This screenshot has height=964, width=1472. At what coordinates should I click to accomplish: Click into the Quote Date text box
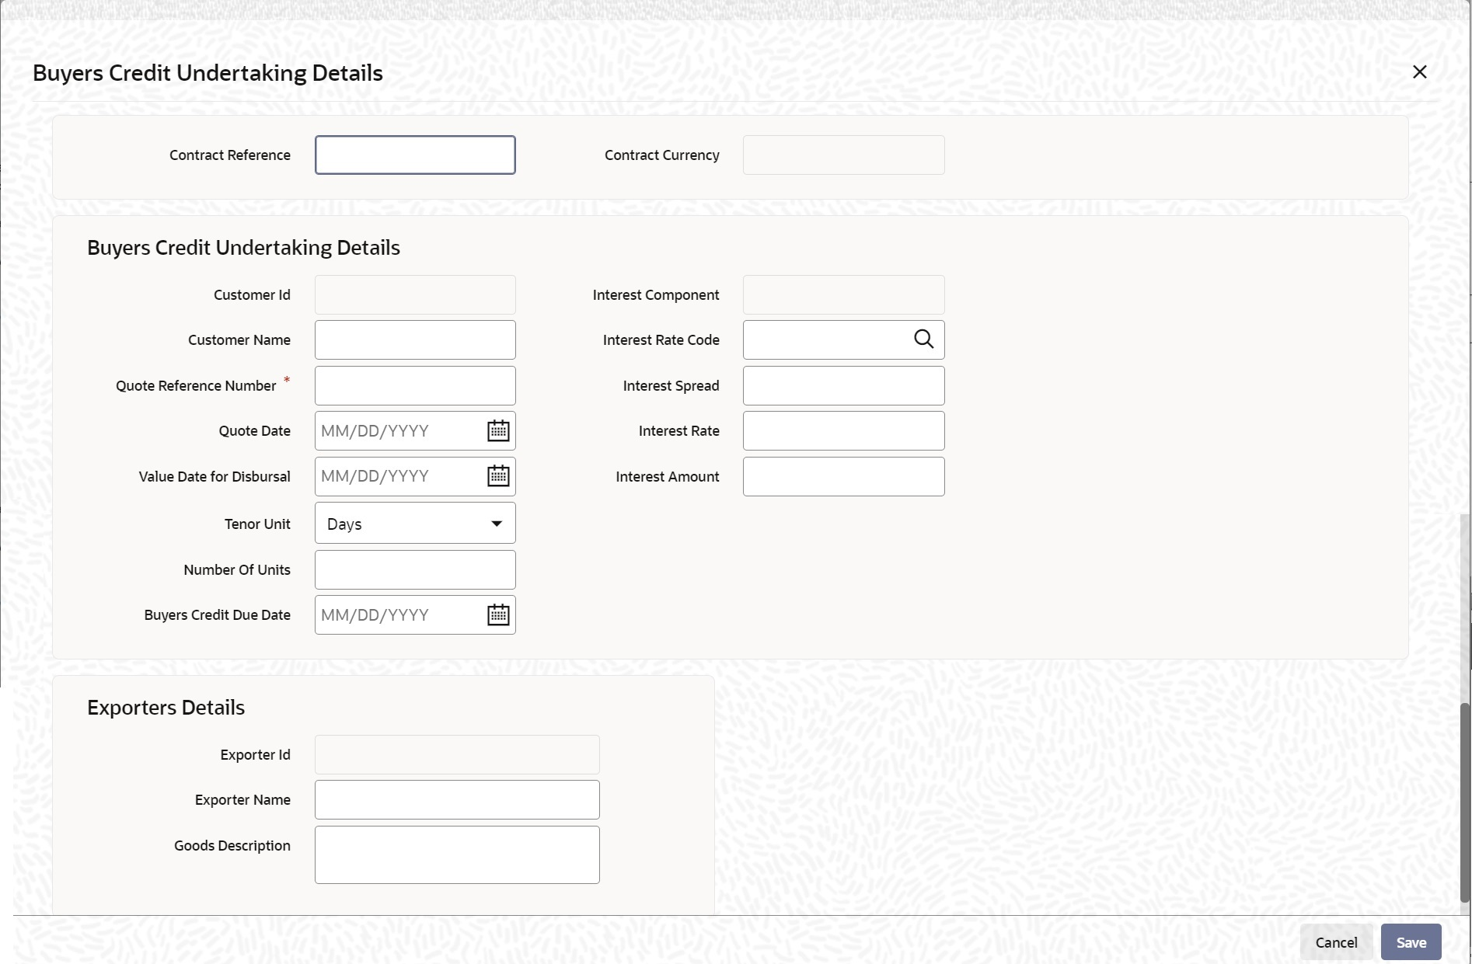[399, 430]
